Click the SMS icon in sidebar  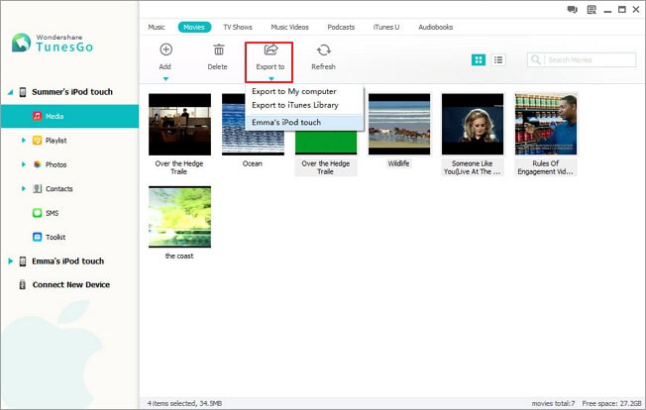pyautogui.click(x=37, y=213)
